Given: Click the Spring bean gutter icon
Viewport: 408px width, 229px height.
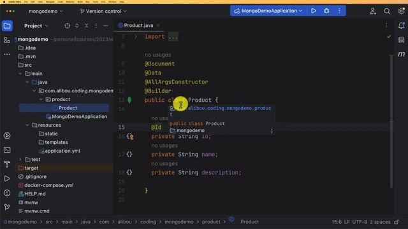Looking at the screenshot, I should click(x=129, y=100).
